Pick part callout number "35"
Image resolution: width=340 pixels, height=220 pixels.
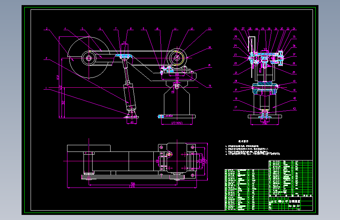pos(294,36)
